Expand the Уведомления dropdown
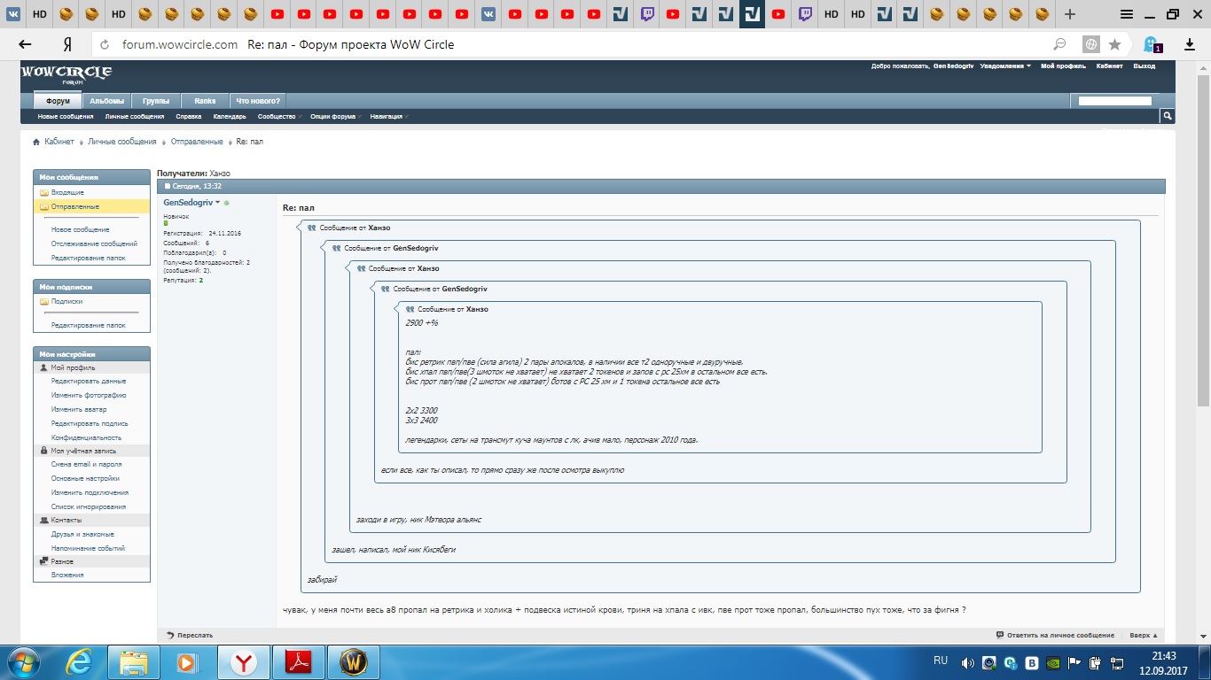1211x680 pixels. click(1005, 66)
